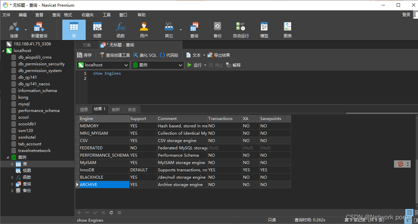Open the 收藏夹 favorites menu
The width and height of the screenshot is (418, 224).
(88, 15)
